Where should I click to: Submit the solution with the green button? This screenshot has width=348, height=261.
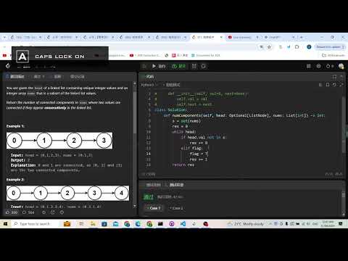point(178,66)
